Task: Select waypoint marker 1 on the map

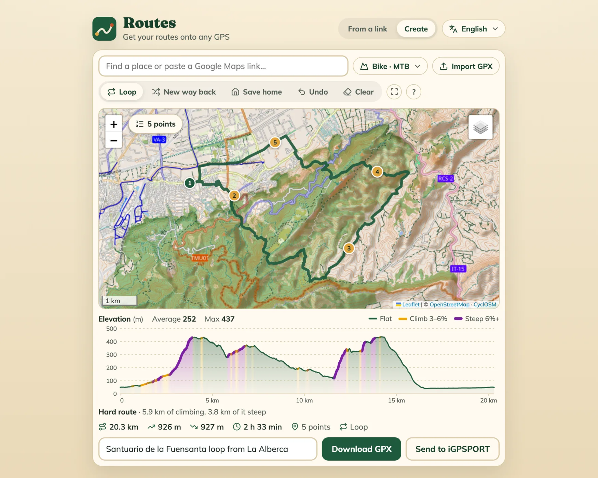Action: click(190, 183)
